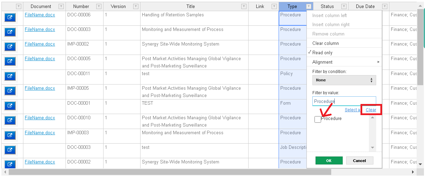Open external link icon for IMP-00002 row
425x177 pixels.
coord(10,47)
